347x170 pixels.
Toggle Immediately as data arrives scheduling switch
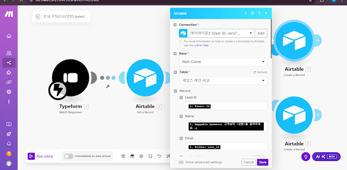[69, 156]
